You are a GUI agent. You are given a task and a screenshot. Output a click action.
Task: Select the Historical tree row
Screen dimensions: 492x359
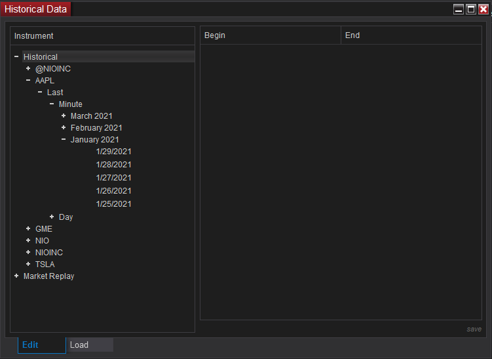pyautogui.click(x=109, y=56)
